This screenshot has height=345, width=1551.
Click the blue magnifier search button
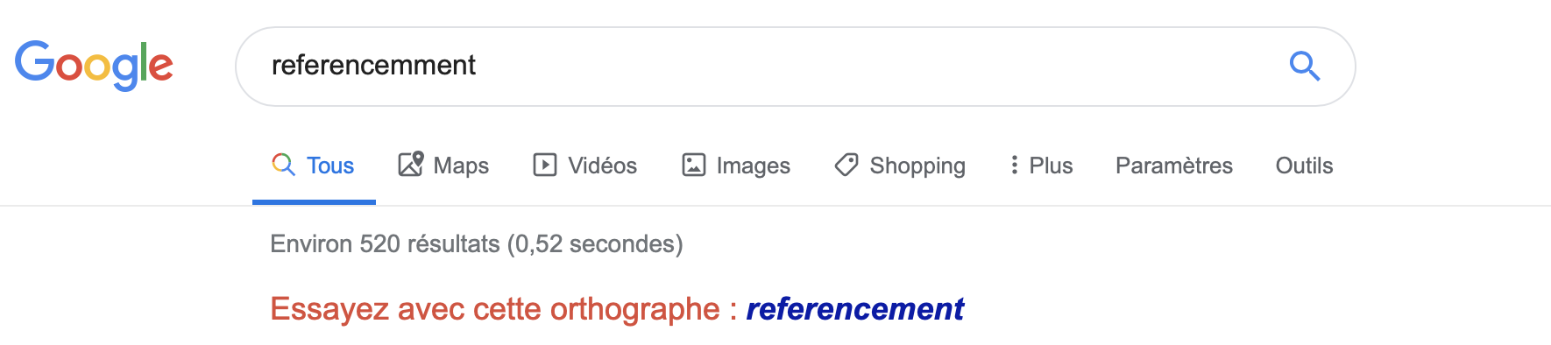(1304, 66)
